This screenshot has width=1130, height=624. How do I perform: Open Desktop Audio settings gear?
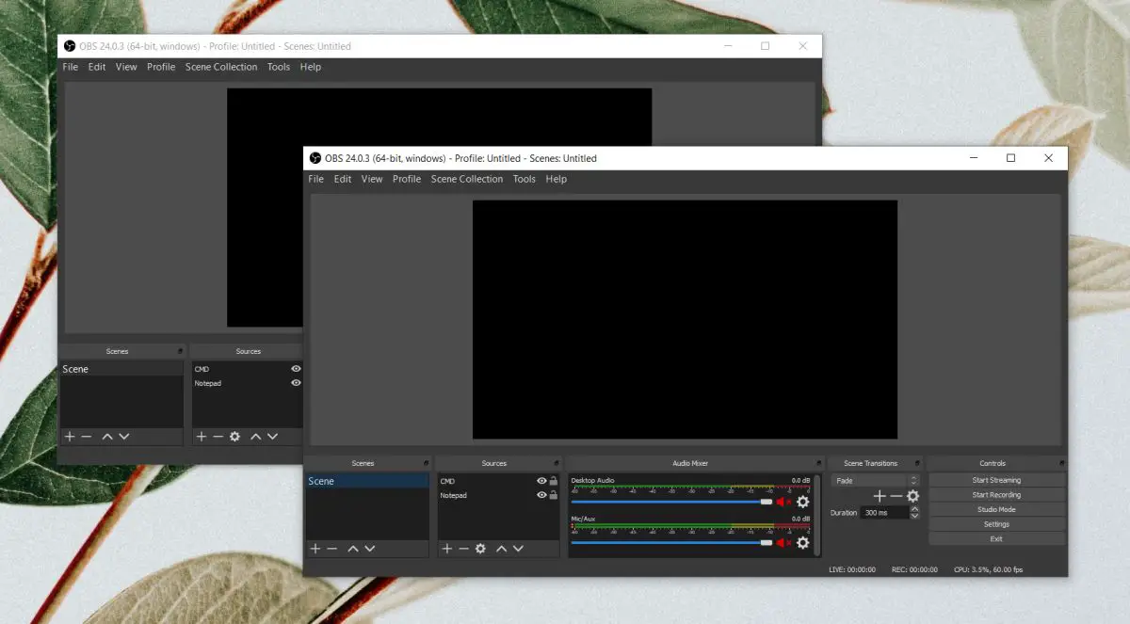(803, 502)
